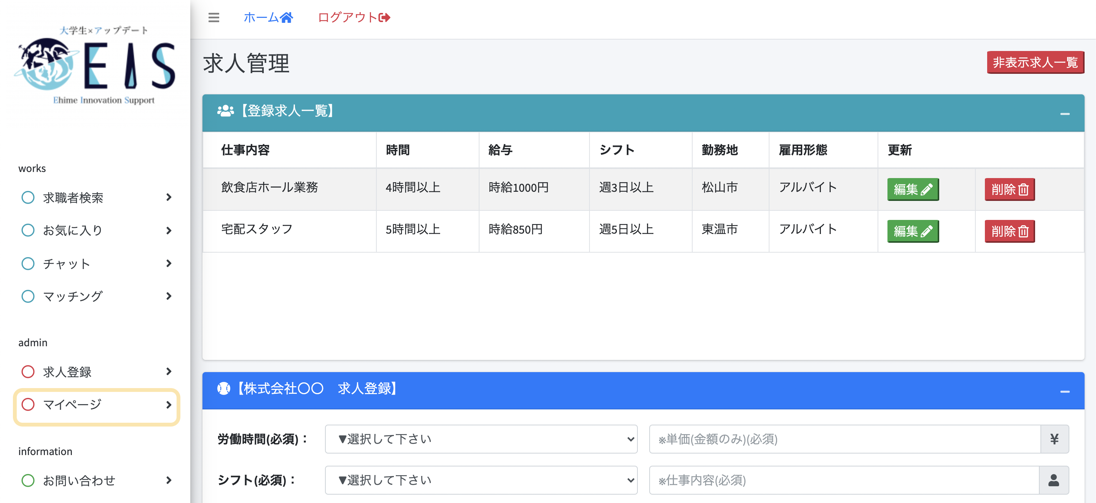Open マイページ from the admin sidebar
The width and height of the screenshot is (1096, 503).
click(72, 405)
